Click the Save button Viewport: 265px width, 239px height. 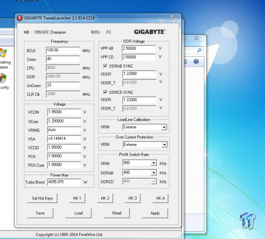click(x=40, y=213)
